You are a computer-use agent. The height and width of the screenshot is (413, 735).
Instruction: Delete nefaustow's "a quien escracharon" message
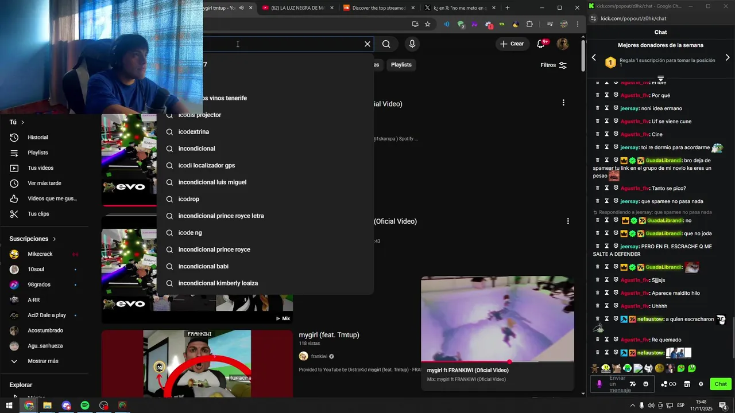597,319
